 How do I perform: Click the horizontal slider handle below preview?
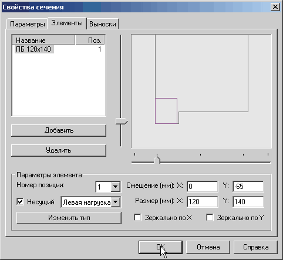point(157,160)
